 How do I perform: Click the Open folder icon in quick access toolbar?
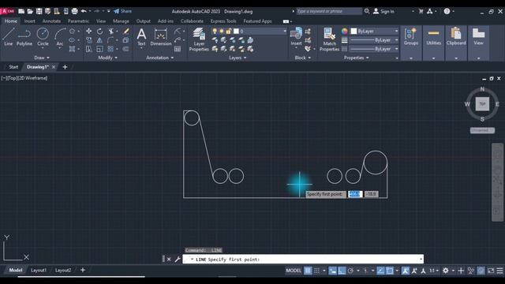pos(30,11)
